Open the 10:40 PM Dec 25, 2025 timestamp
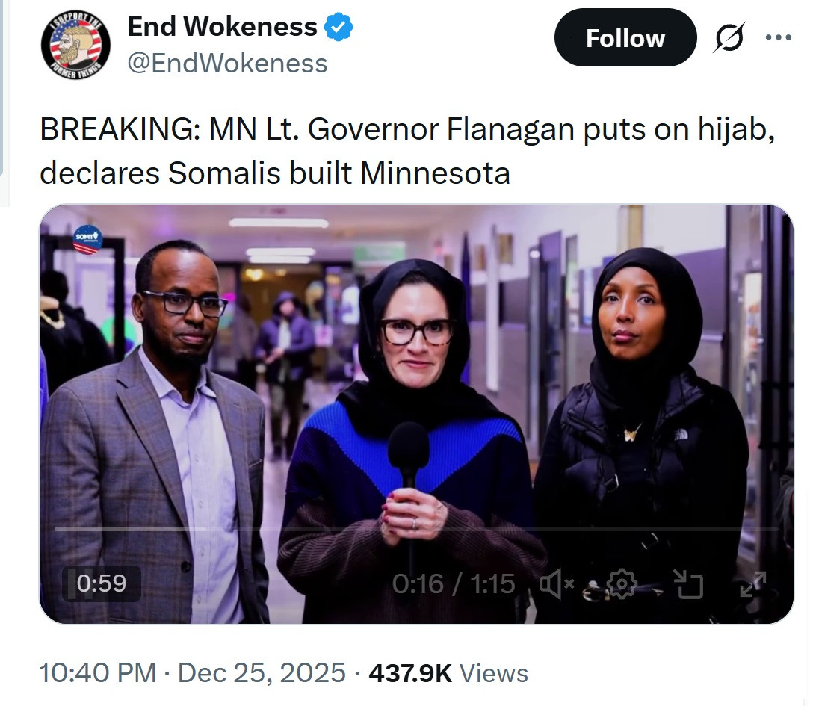Viewport: 813px width, 706px height. click(192, 673)
